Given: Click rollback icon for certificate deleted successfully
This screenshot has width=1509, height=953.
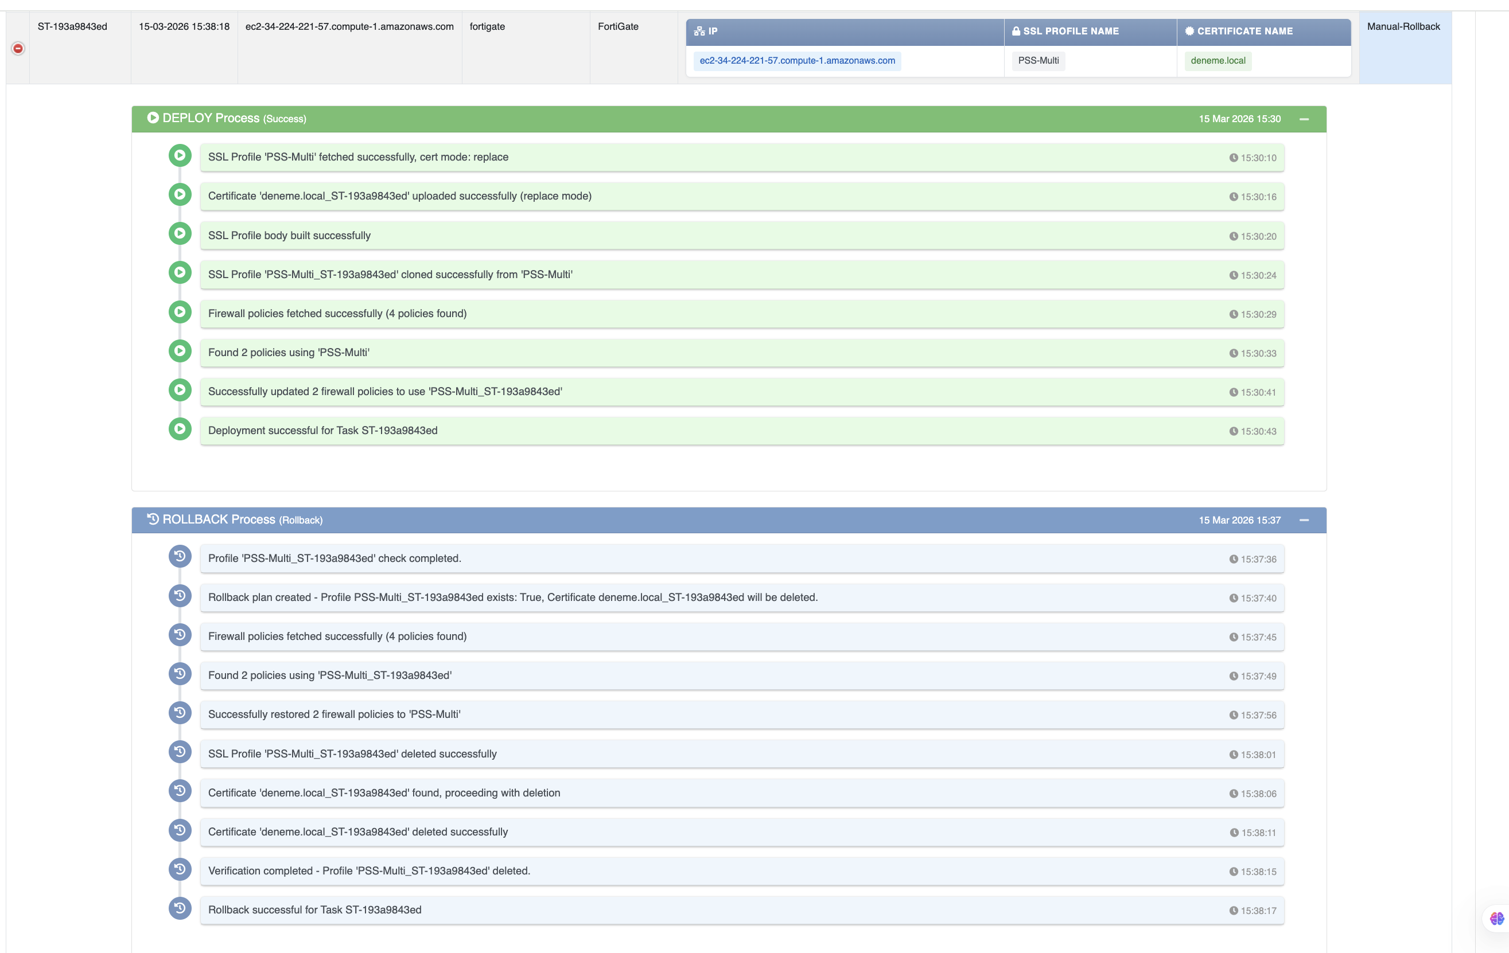Looking at the screenshot, I should click(x=180, y=830).
